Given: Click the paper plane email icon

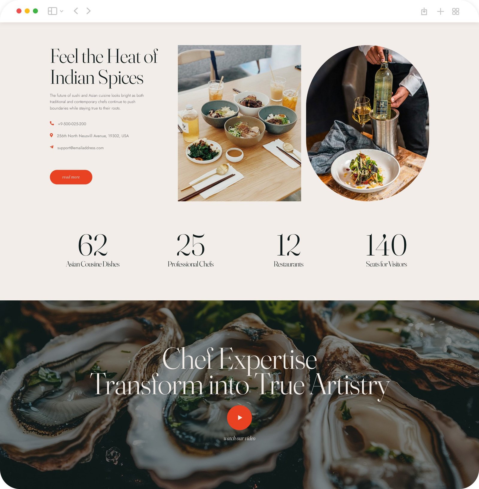Looking at the screenshot, I should [52, 147].
